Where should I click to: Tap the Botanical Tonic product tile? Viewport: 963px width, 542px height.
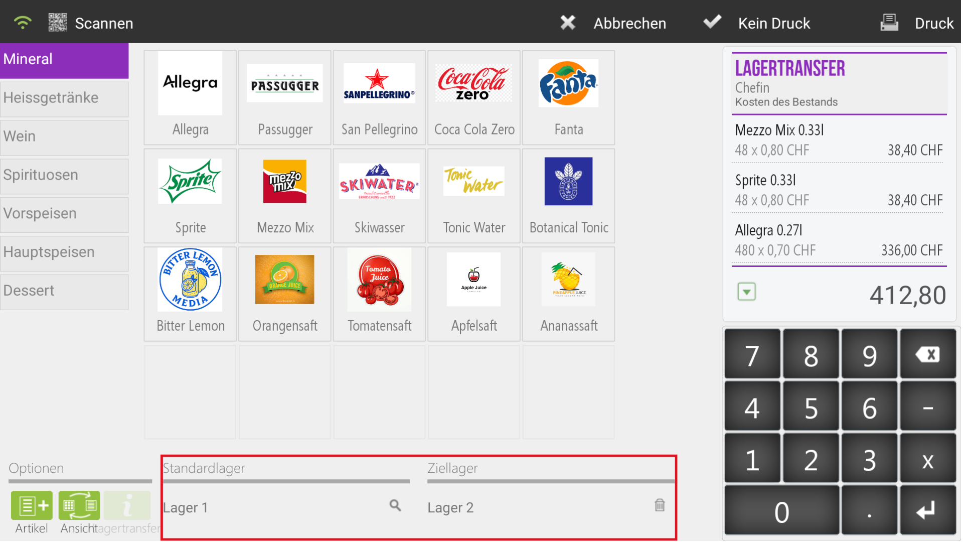(569, 196)
